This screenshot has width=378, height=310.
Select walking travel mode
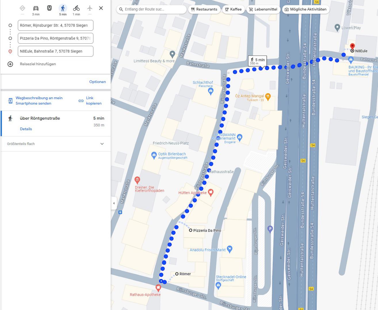click(63, 8)
